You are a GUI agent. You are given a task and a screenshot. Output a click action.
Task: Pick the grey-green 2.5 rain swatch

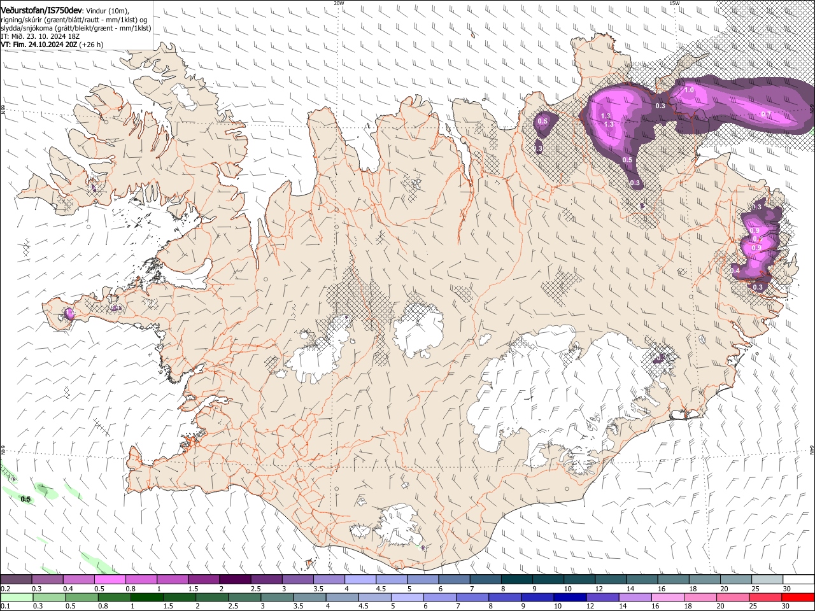point(244,597)
